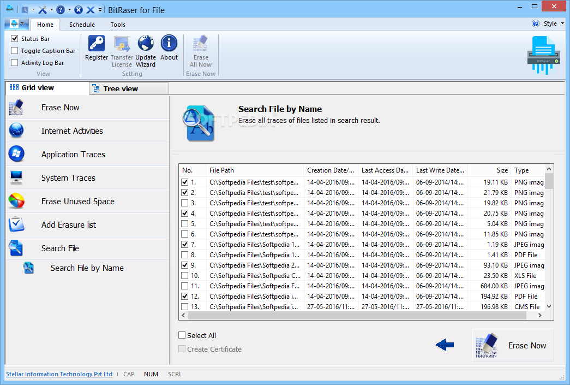
Task: Check file row 10 XLS File checkbox
Action: [x=185, y=275]
